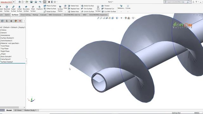
Task: Select Solid Bodies(1) in the tree
Action: click(x=7, y=41)
